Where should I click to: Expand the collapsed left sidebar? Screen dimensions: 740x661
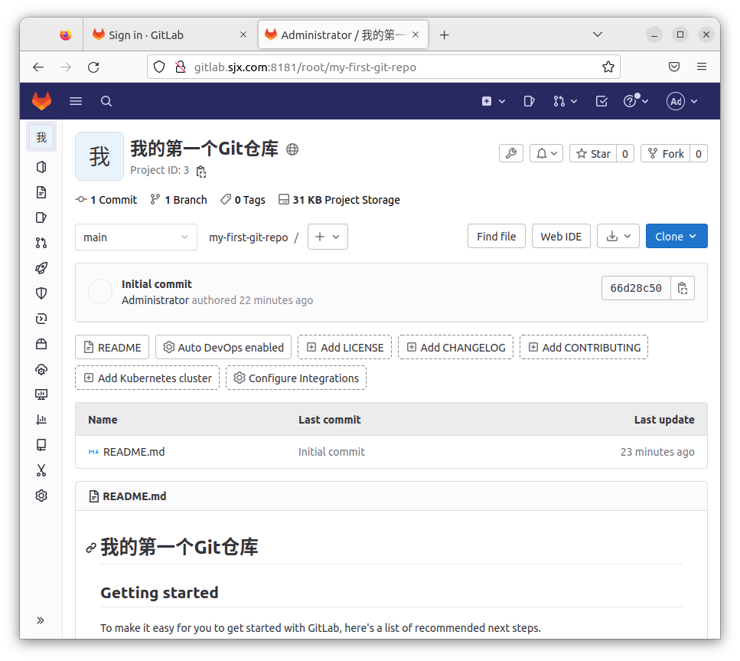click(41, 620)
